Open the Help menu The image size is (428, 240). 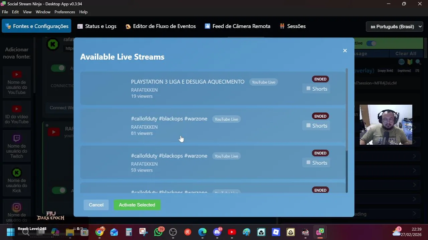point(83,12)
